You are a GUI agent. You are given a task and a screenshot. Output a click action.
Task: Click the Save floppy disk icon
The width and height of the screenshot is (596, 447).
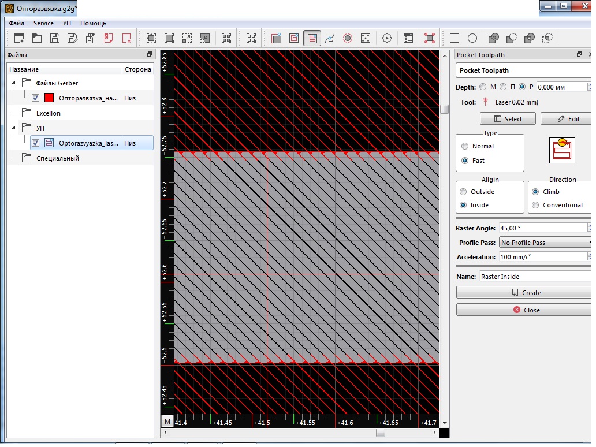coord(55,38)
